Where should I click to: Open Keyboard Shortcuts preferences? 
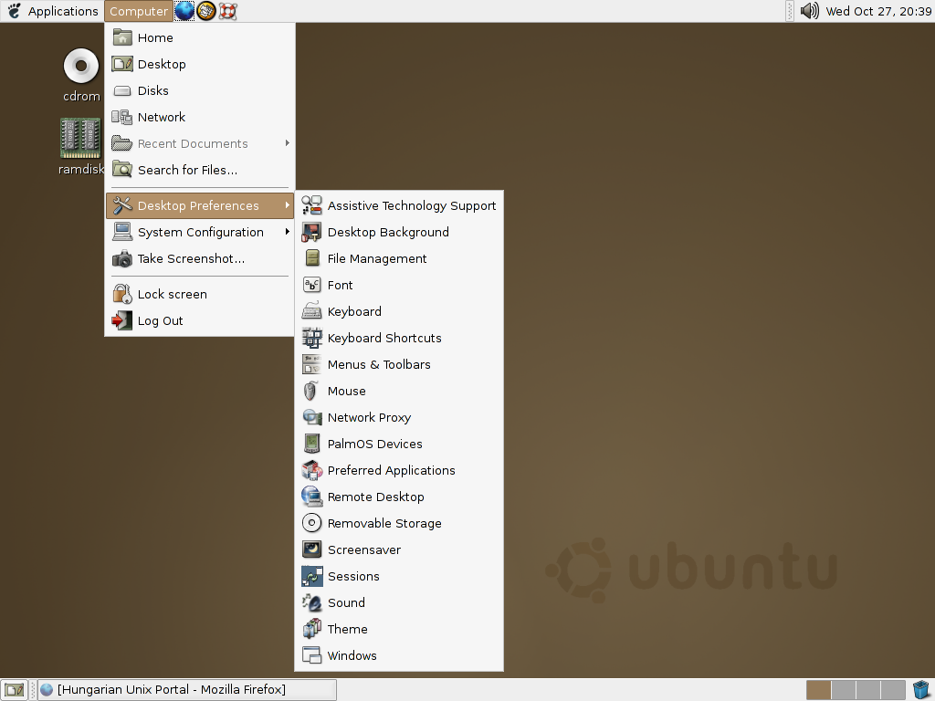tap(399, 338)
